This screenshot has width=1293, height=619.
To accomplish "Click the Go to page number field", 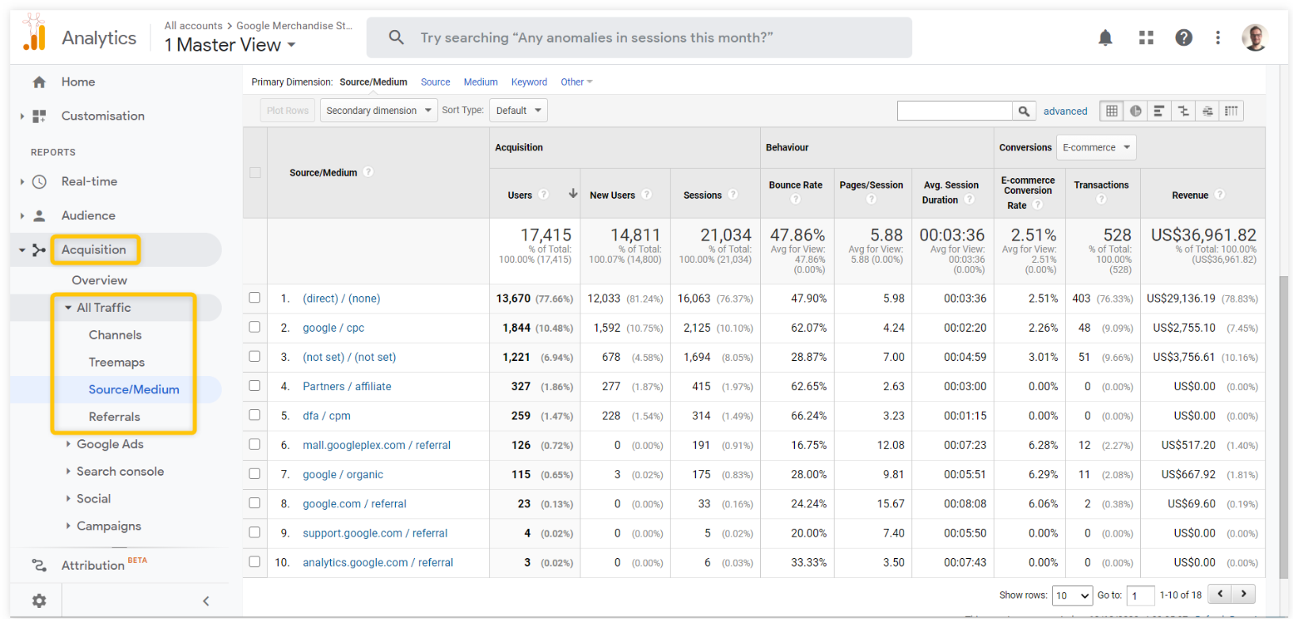I will (x=1140, y=595).
